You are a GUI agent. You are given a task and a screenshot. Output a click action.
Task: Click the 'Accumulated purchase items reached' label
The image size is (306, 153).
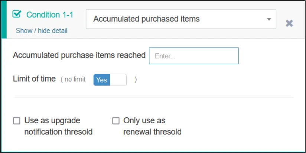tap(79, 55)
